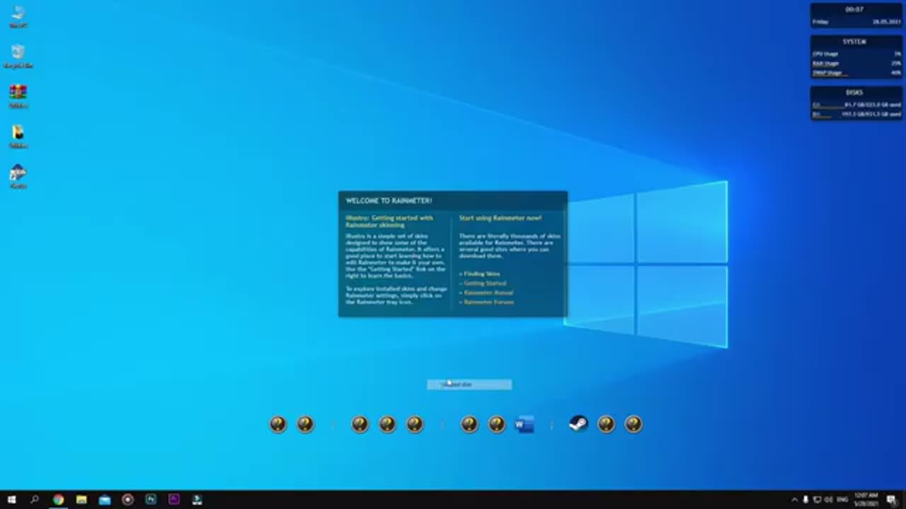This screenshot has height=509, width=906.
Task: Click the DISKS skin header
Action: pyautogui.click(x=854, y=93)
